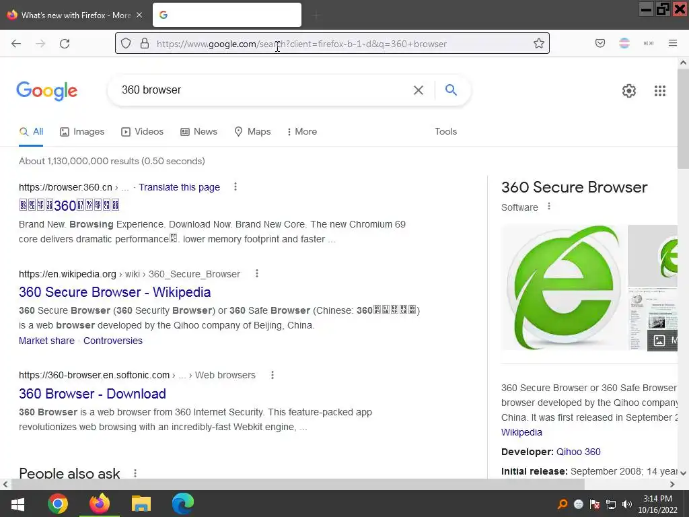Expand the More search categories menu
The image size is (689, 517).
coord(302,131)
